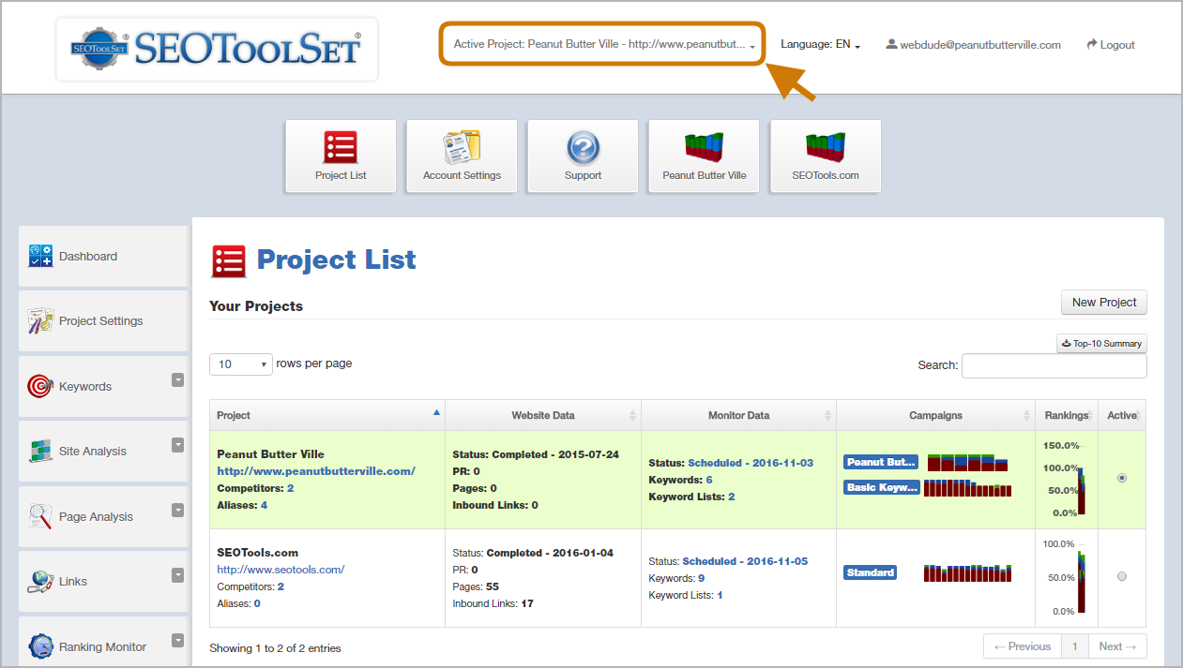
Task: Open the peanutbutterville.com link
Action: coord(316,471)
